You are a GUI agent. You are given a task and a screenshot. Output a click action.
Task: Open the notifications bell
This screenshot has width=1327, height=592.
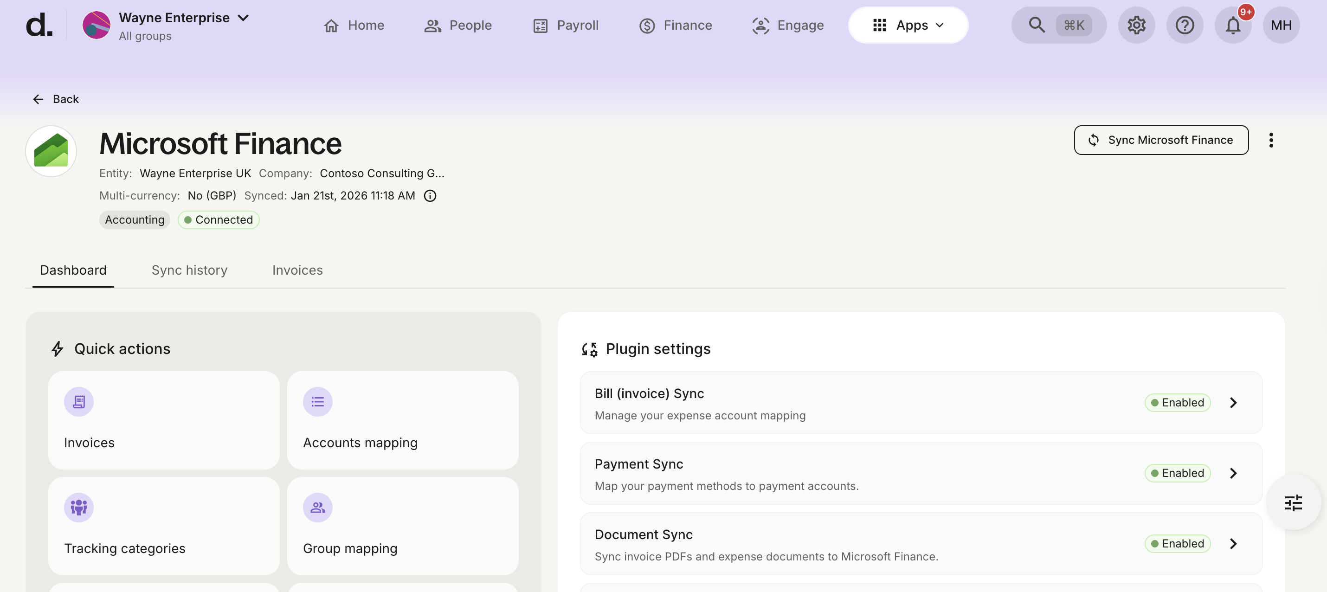(1233, 25)
